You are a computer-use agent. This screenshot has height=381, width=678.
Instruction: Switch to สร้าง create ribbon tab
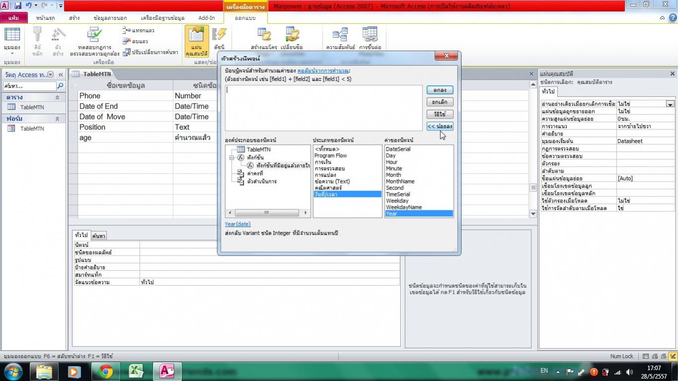click(x=74, y=18)
